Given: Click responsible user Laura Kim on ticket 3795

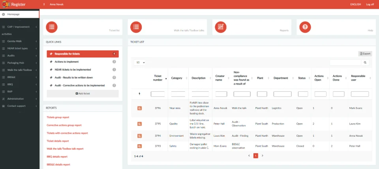Looking at the screenshot, I should point(355,124).
